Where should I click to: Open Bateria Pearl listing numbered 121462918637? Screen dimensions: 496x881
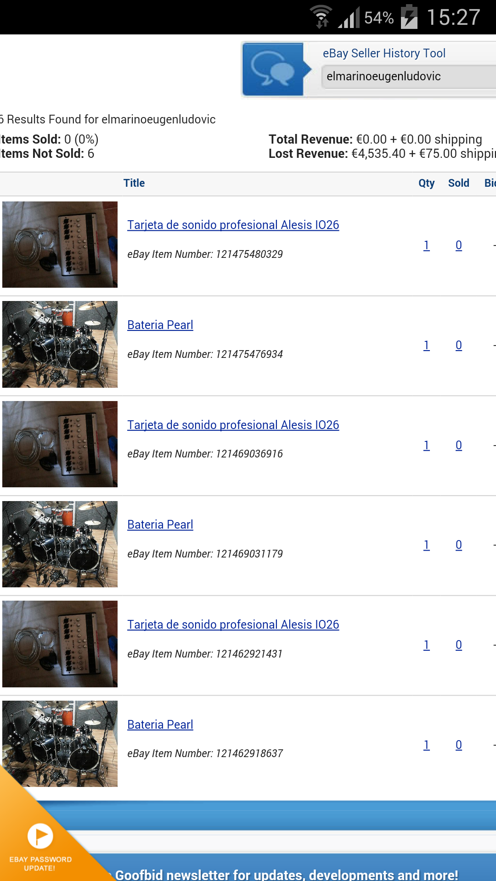(x=160, y=725)
